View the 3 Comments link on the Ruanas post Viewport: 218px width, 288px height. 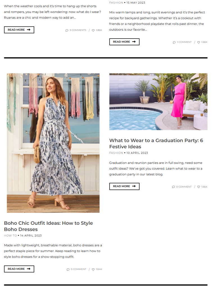78,30
